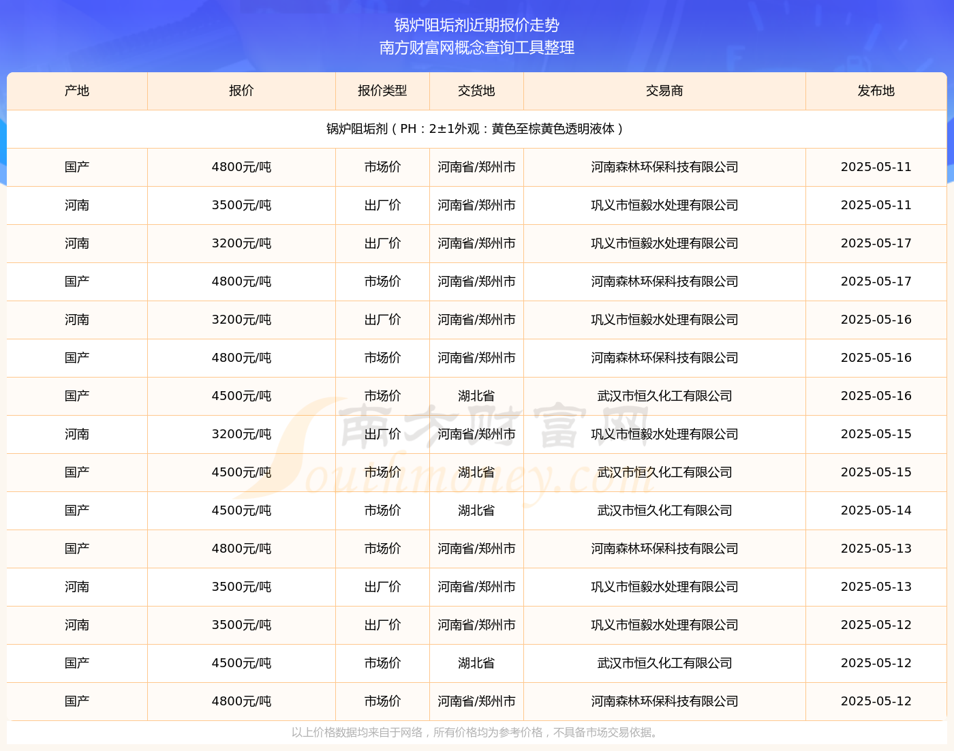Screen dimensions: 954x751
Task: Click 河南 origin in the 2025-05-17 row
Action: click(x=77, y=243)
